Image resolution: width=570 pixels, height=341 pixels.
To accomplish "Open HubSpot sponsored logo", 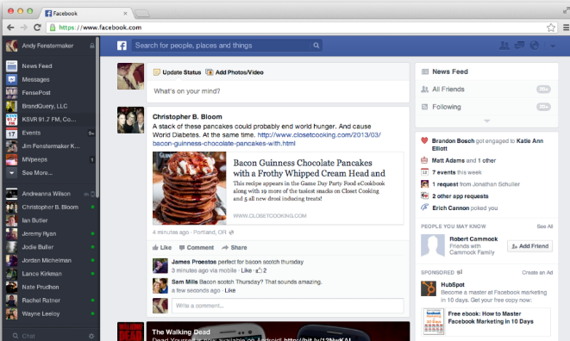I will [429, 288].
